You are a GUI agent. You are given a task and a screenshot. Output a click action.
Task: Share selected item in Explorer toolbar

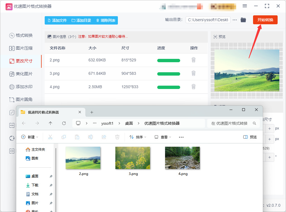(104, 137)
